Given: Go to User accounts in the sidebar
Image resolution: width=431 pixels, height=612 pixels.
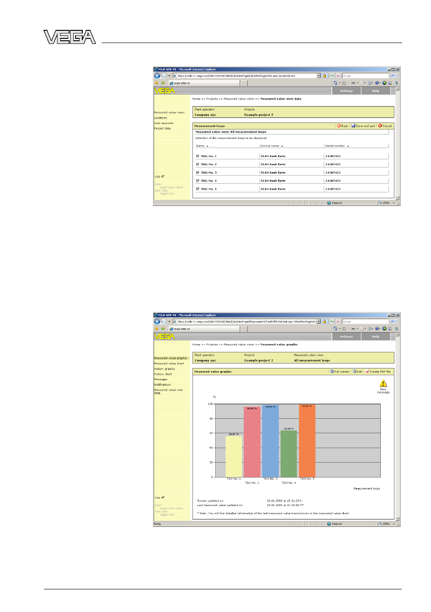Looking at the screenshot, I should 164,123.
